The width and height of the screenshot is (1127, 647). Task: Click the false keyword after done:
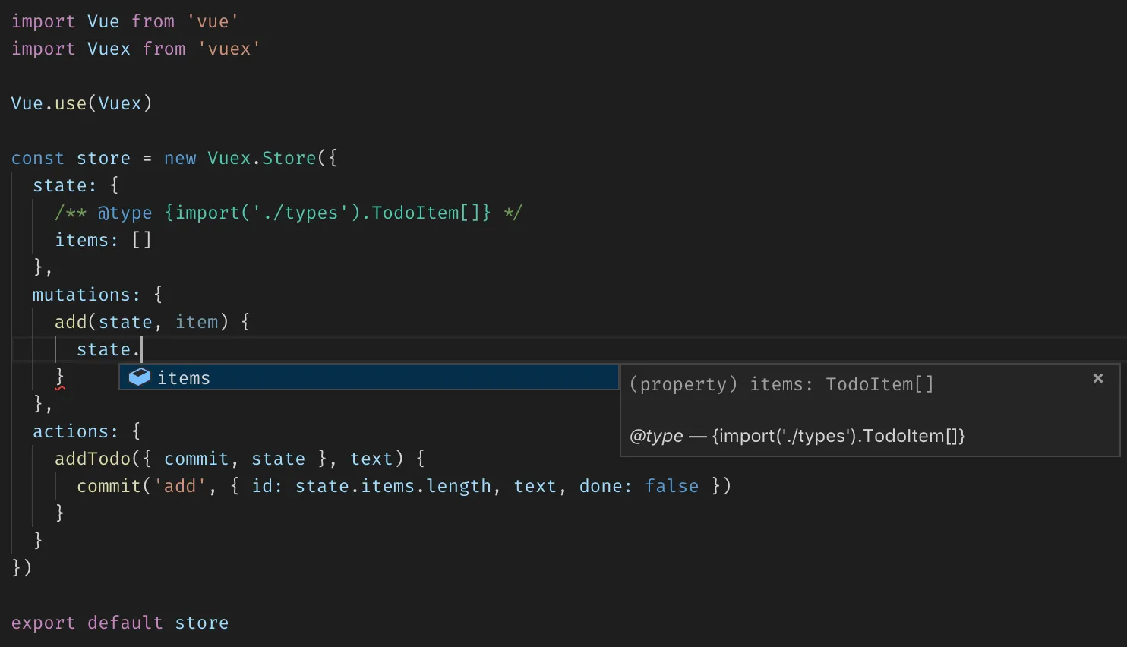(x=671, y=486)
